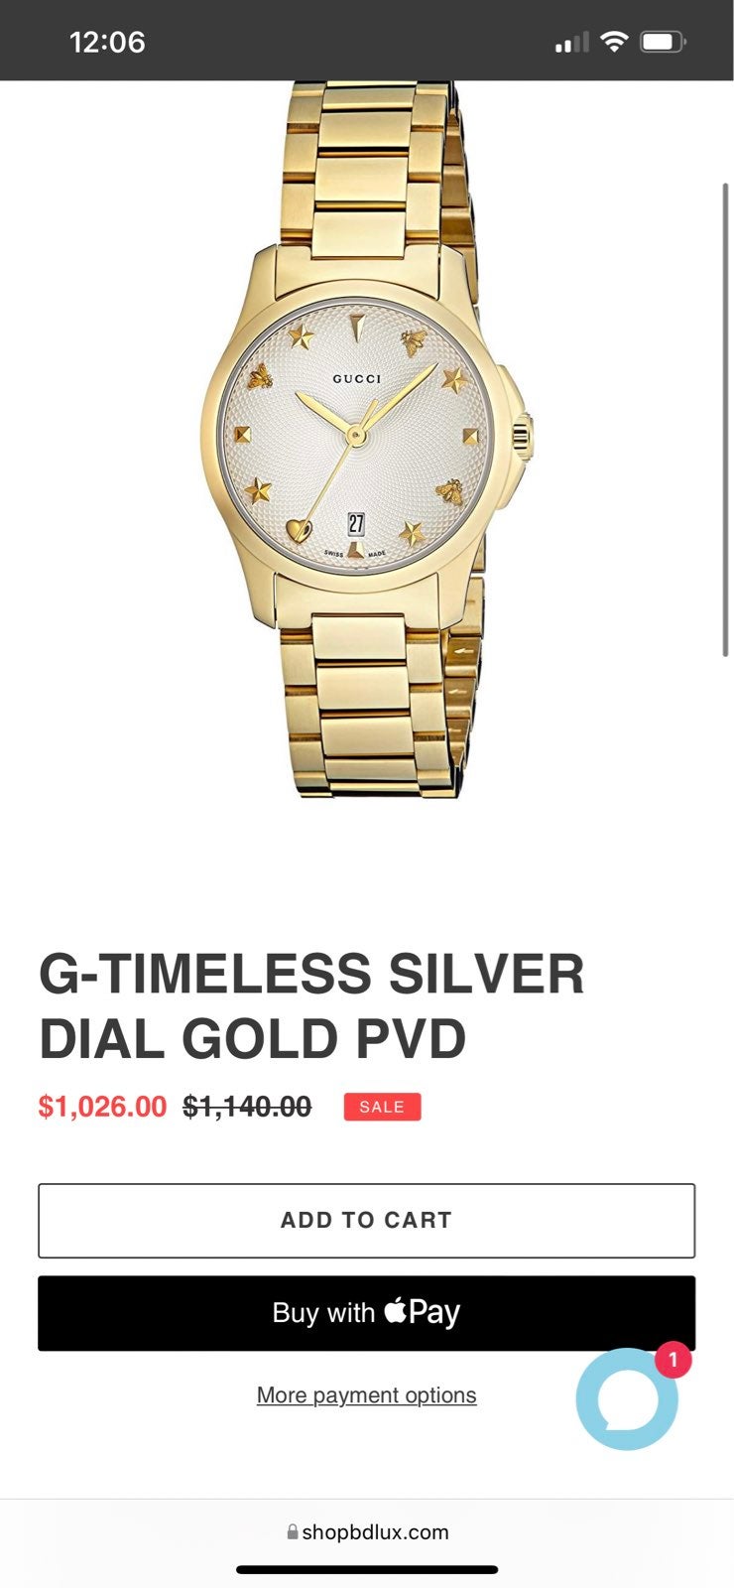Tap the battery status icon
This screenshot has height=1588, width=734.
(x=664, y=42)
